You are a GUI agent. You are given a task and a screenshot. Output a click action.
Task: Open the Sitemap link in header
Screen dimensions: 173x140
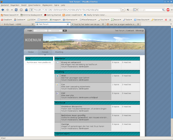[x=140, y=30]
